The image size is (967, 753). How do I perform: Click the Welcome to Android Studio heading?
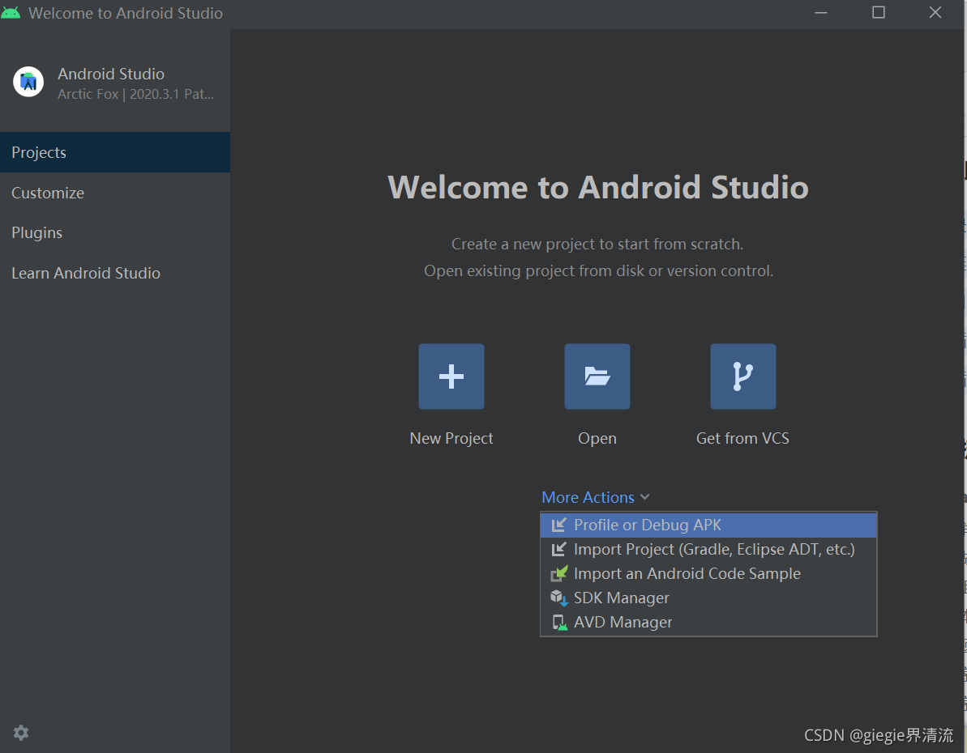click(x=598, y=187)
